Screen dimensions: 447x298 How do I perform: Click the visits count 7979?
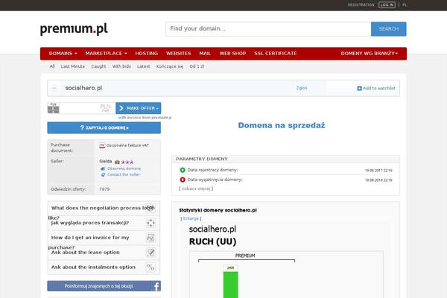click(104, 189)
